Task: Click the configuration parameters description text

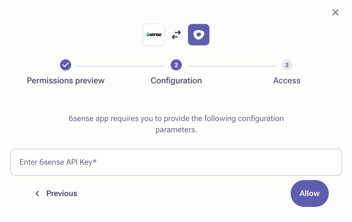Action: pyautogui.click(x=176, y=124)
